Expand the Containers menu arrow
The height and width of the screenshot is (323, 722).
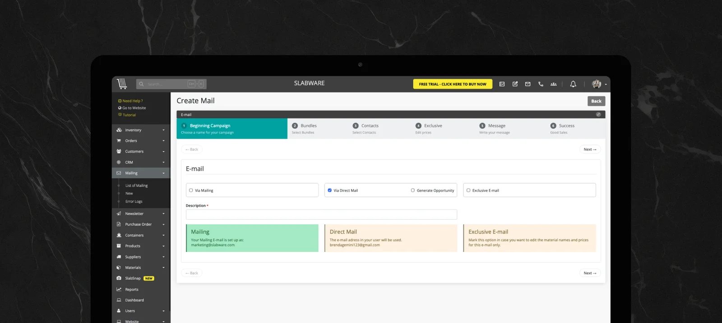click(163, 236)
